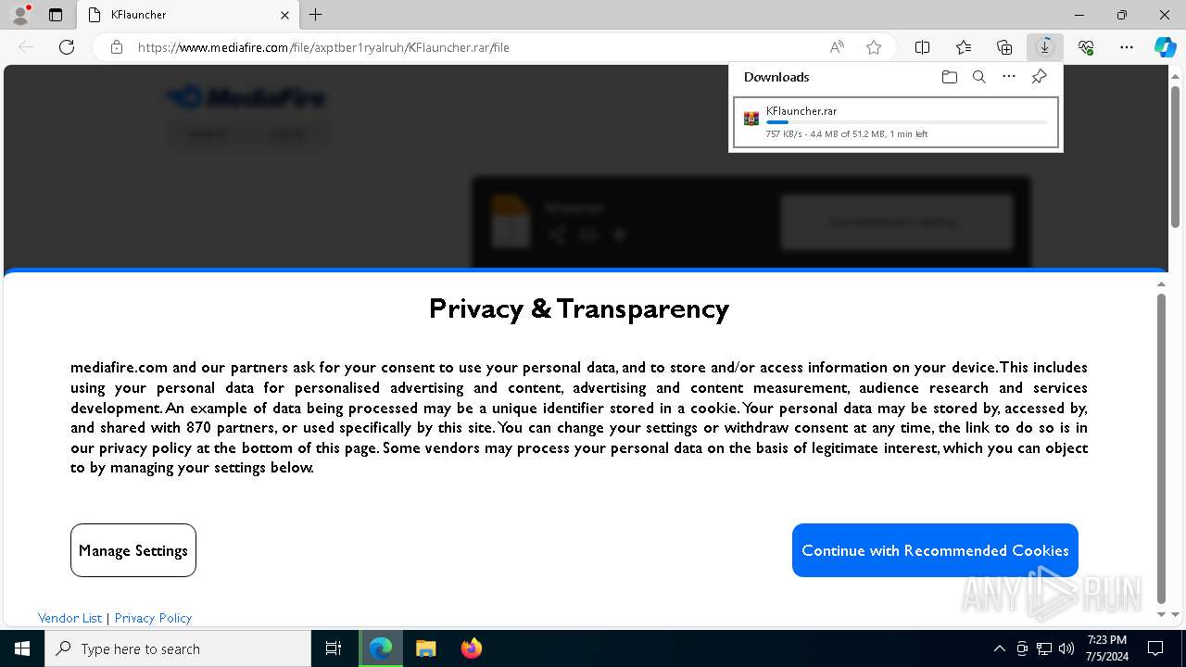Show hidden system tray icons
This screenshot has width=1186, height=667.
pyautogui.click(x=1000, y=648)
